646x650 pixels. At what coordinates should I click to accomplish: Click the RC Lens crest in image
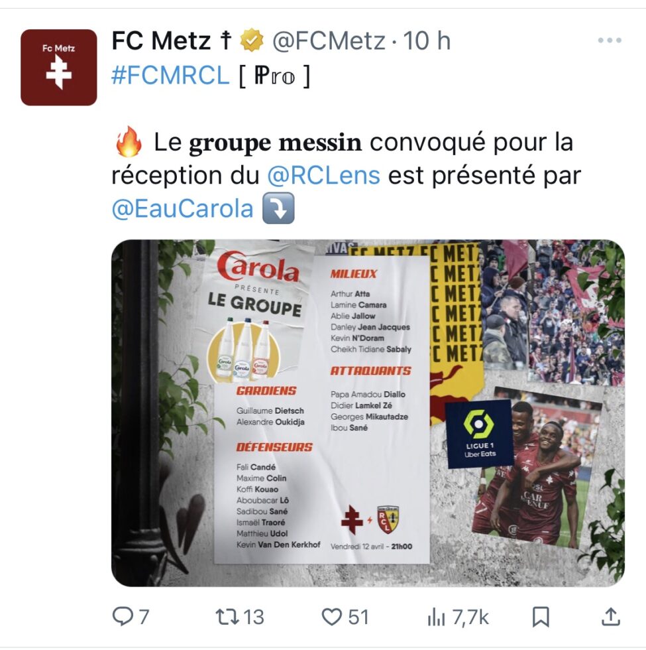388,519
